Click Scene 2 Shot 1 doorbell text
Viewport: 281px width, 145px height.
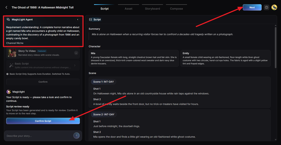116,126
